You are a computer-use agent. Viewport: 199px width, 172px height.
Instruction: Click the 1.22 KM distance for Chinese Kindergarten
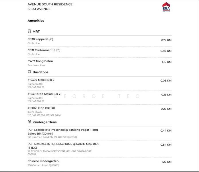(166, 162)
